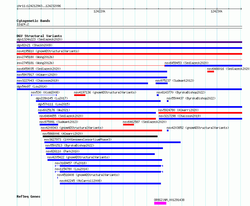The height and width of the screenshot is (206, 250).
Task: Click the esv2745180 (Wong2012b) label
Action: pos(35,57)
